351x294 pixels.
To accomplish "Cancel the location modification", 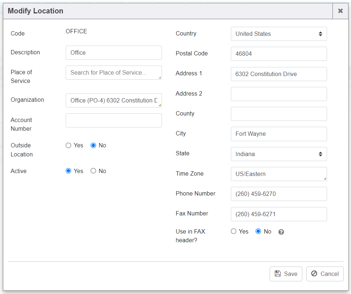I will [x=325, y=274].
